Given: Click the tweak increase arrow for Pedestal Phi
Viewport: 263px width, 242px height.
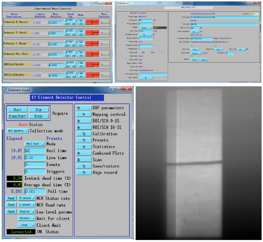Looking at the screenshot, I should [75, 52].
